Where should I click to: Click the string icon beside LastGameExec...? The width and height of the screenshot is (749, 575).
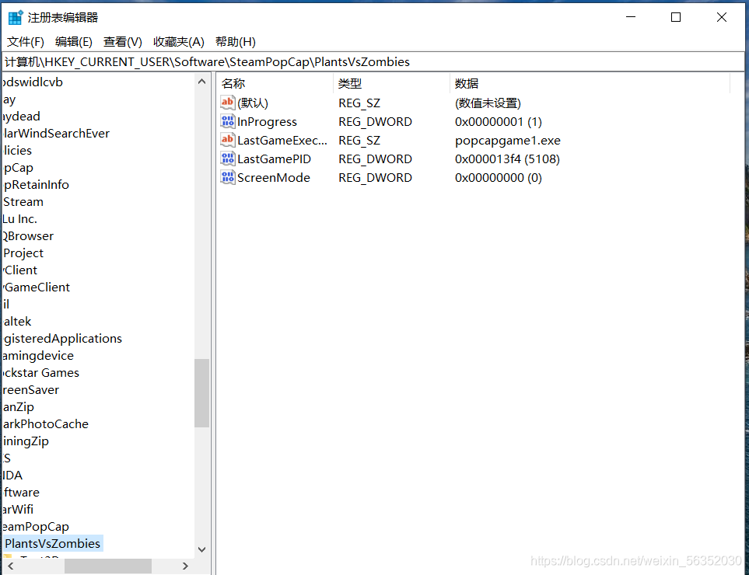(227, 140)
